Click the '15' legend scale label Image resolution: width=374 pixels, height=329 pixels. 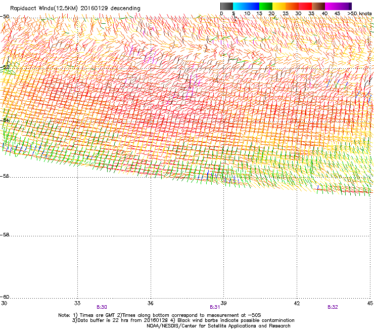click(259, 14)
